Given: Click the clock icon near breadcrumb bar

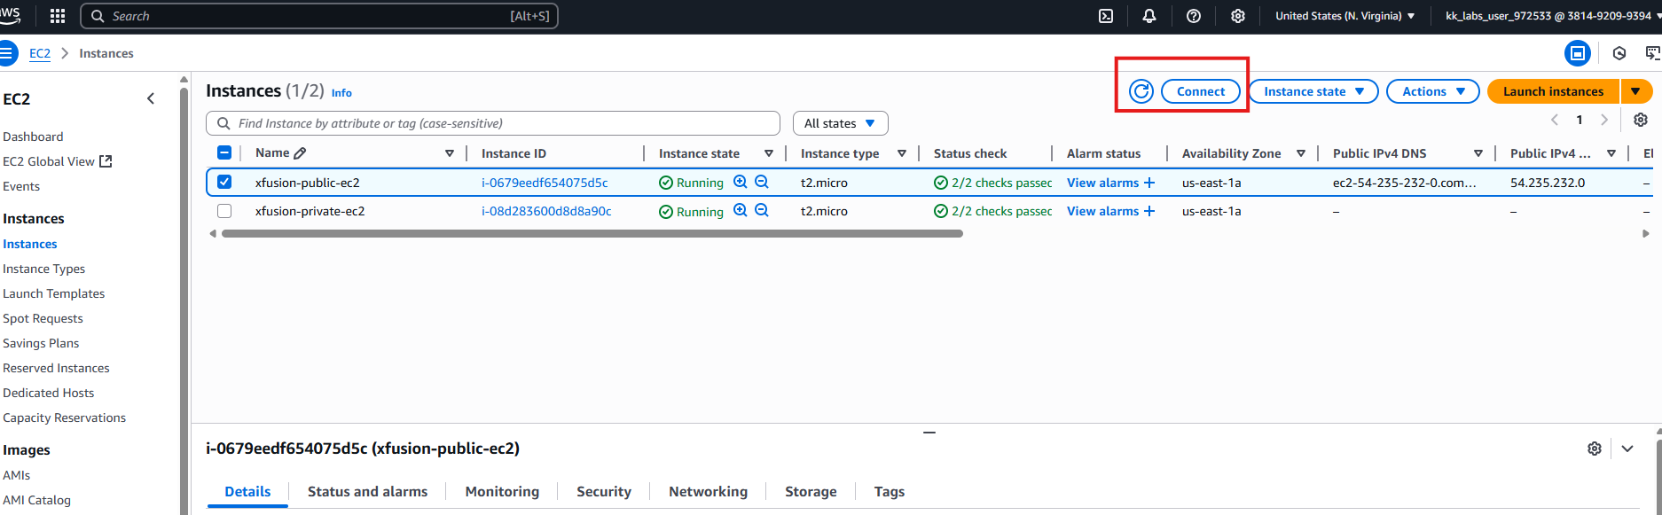Looking at the screenshot, I should click(1619, 53).
